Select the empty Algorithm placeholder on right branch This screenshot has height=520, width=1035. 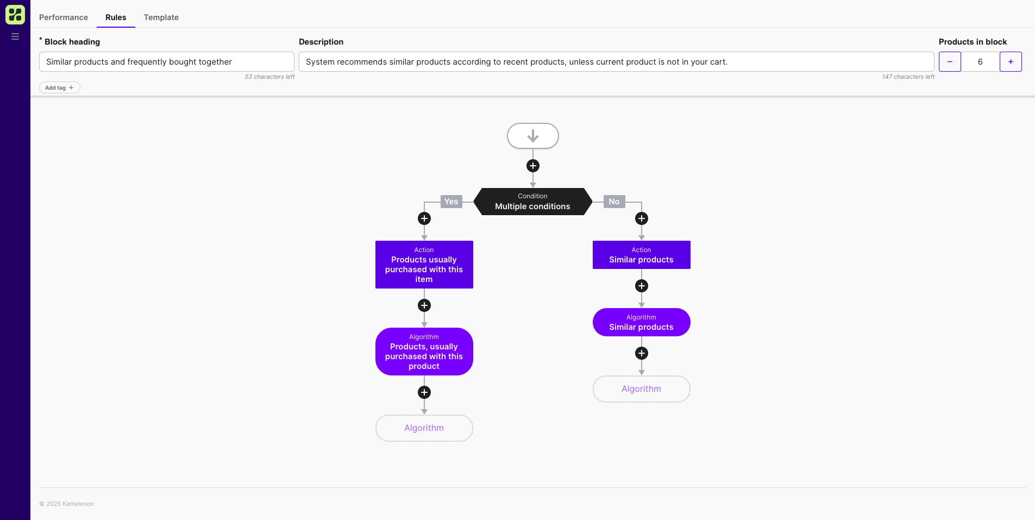641,389
